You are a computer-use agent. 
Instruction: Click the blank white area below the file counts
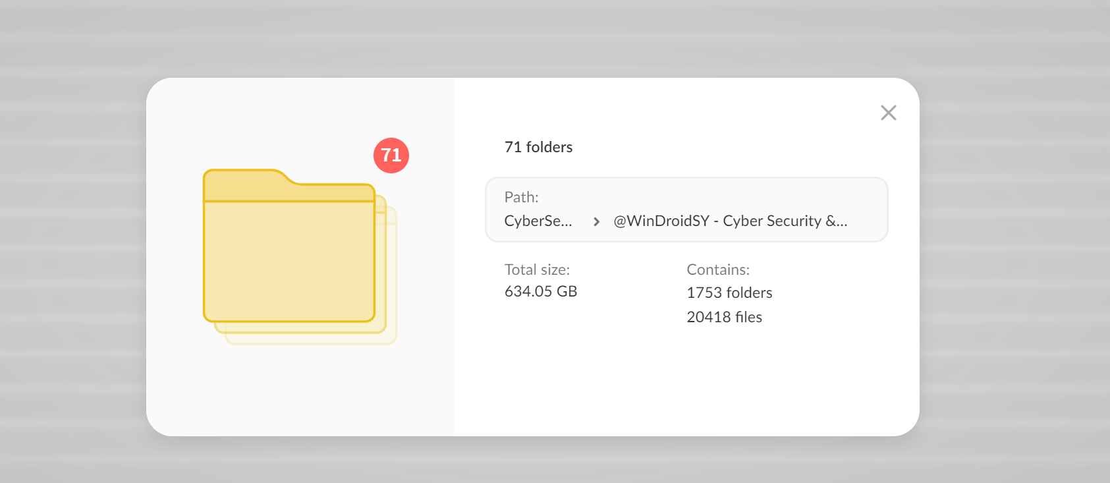(x=685, y=382)
